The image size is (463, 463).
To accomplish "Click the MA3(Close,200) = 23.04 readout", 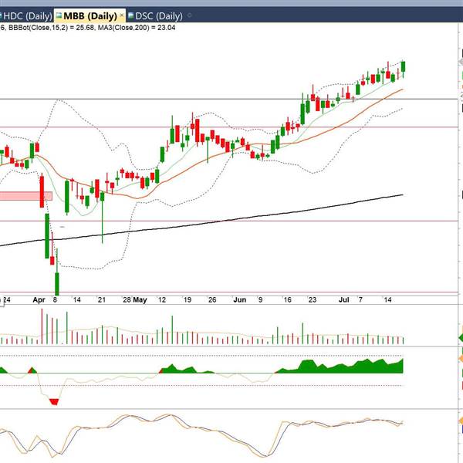I will [137, 28].
